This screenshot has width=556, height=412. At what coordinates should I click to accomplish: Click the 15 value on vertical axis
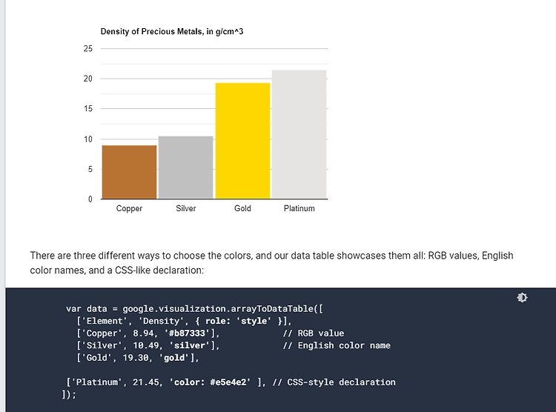click(x=88, y=108)
